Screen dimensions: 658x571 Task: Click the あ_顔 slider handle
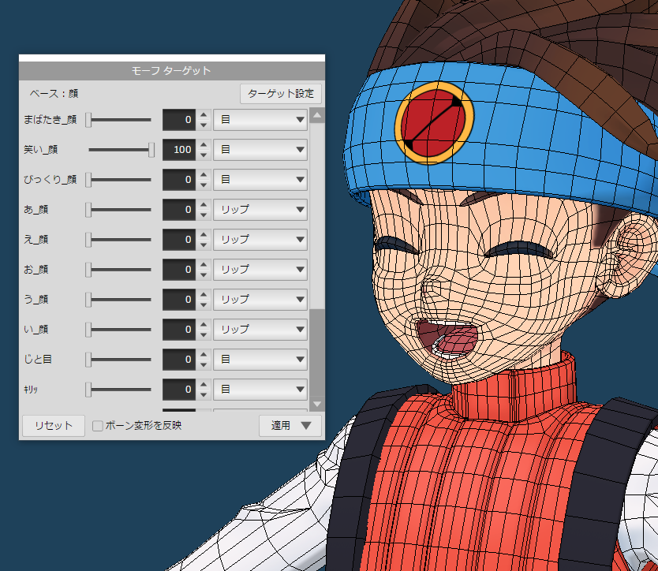coord(88,210)
